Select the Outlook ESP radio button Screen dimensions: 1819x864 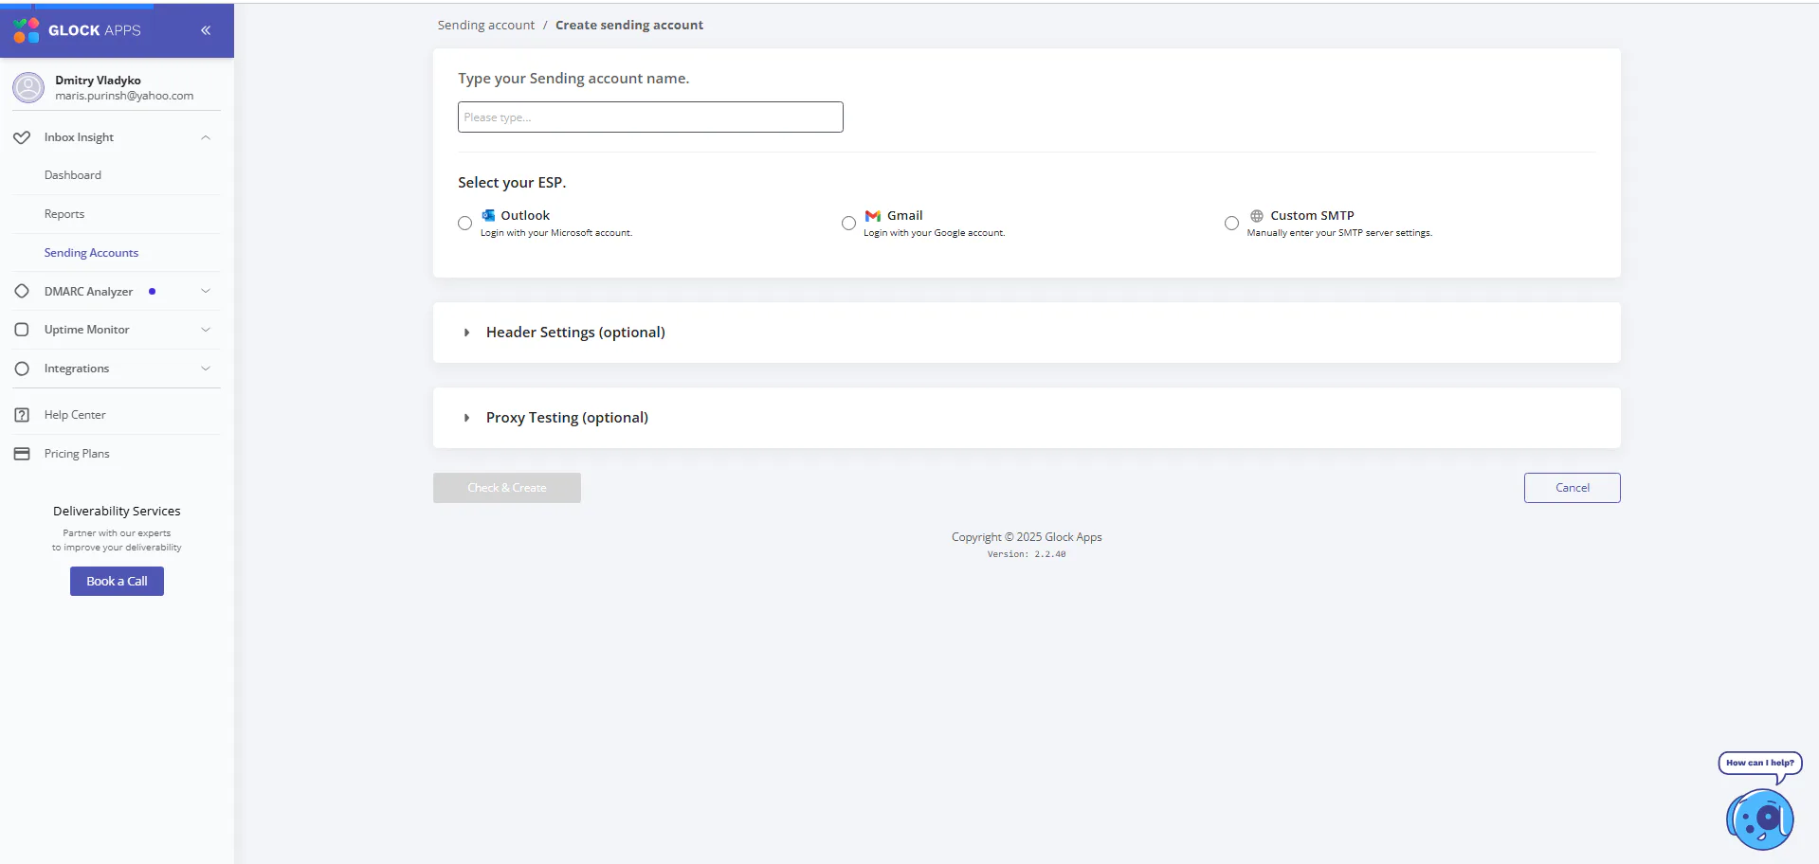point(464,224)
